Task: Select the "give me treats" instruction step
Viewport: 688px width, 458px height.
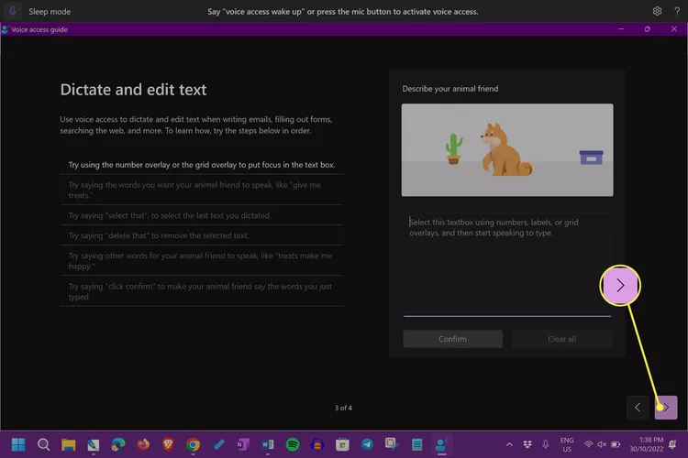Action: (202, 190)
